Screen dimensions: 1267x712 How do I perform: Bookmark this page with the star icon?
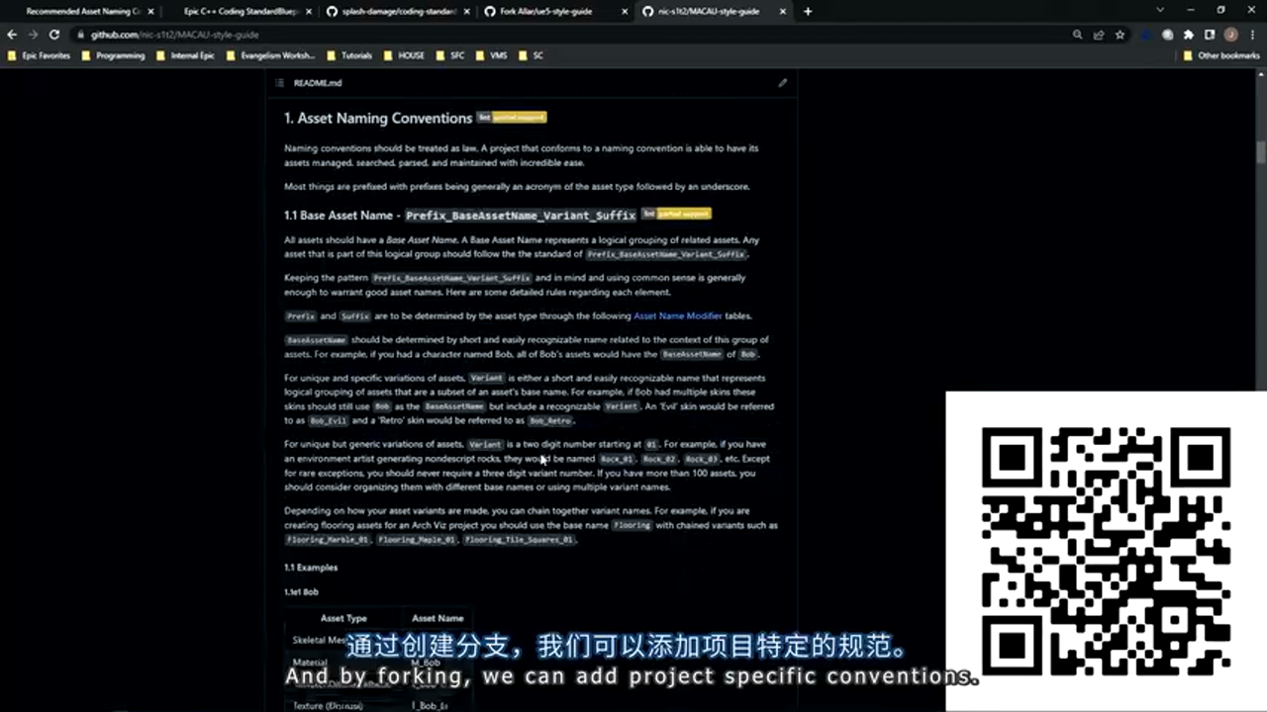[x=1120, y=35]
